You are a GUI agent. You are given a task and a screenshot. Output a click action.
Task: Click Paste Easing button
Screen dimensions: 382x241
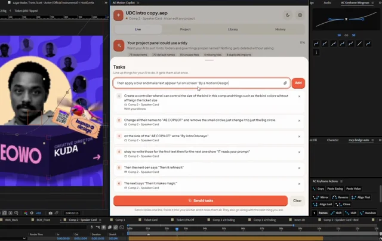(x=335, y=189)
